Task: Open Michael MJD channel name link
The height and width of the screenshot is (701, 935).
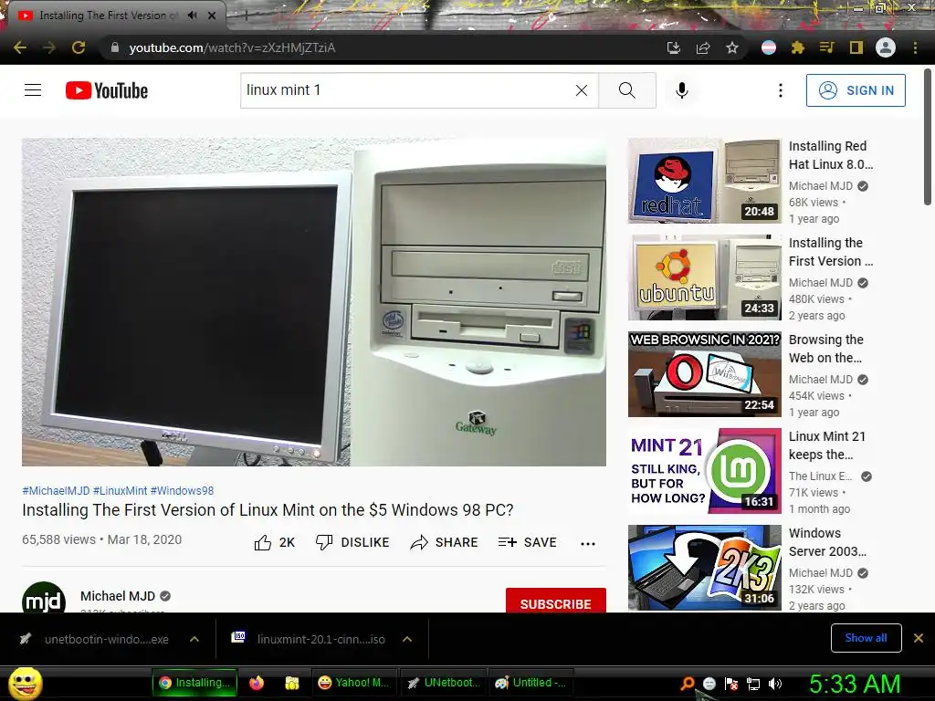Action: click(x=118, y=596)
